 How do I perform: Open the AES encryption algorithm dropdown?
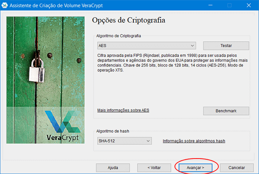pos(146,46)
